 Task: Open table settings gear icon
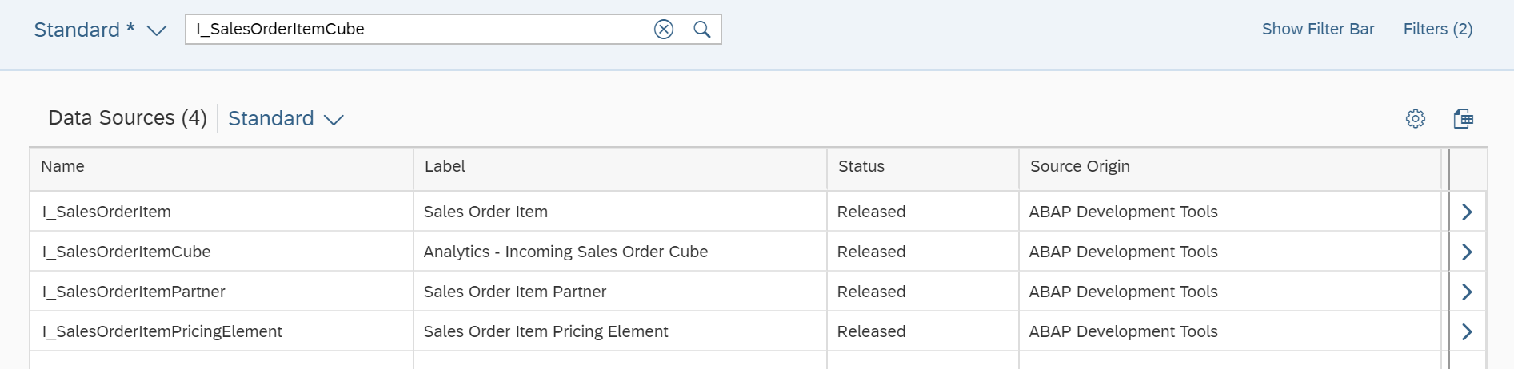pyautogui.click(x=1416, y=119)
